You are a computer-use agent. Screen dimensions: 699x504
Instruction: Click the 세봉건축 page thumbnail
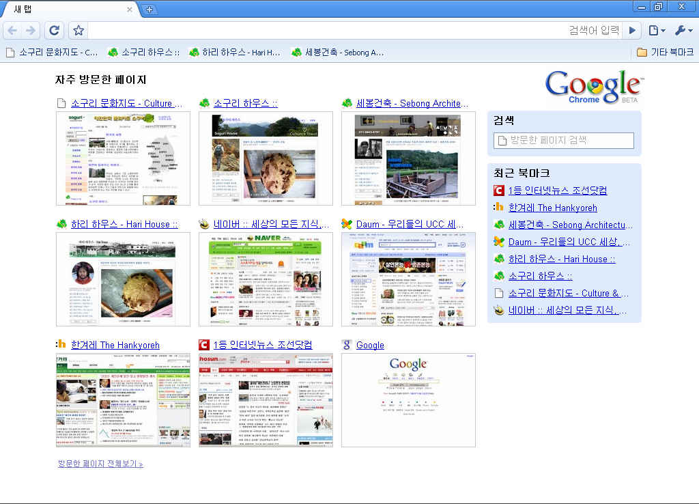click(408, 158)
